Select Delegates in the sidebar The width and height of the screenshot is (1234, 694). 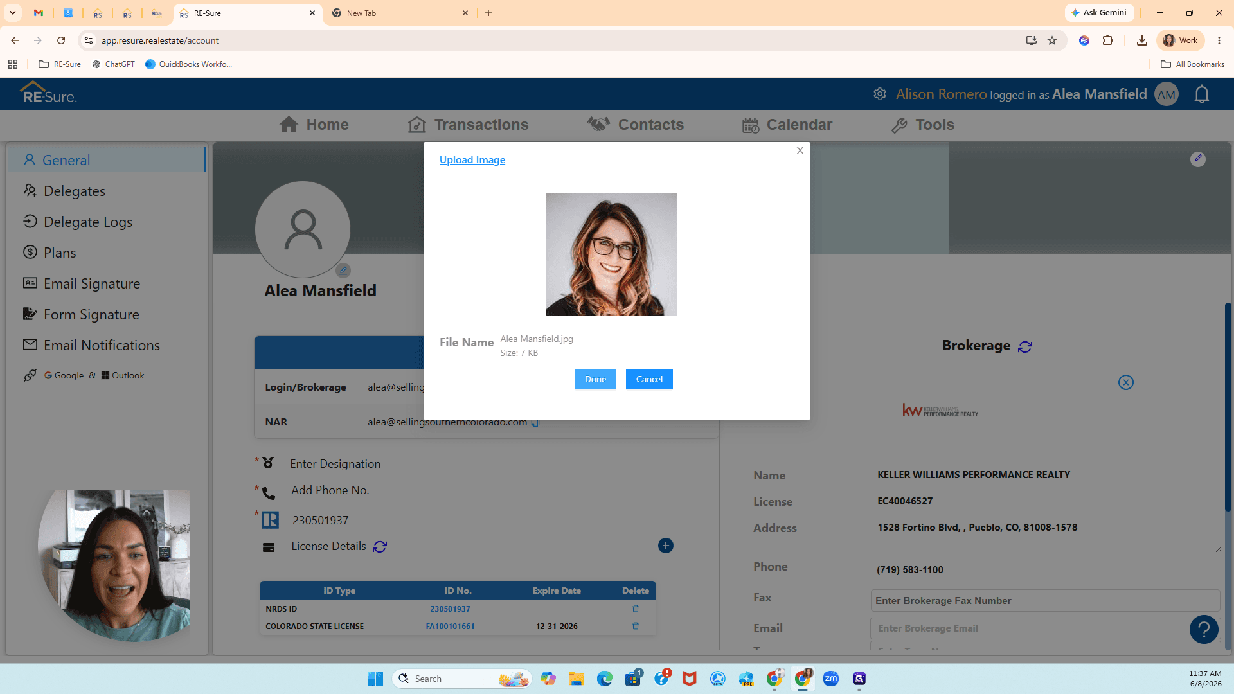(107, 191)
